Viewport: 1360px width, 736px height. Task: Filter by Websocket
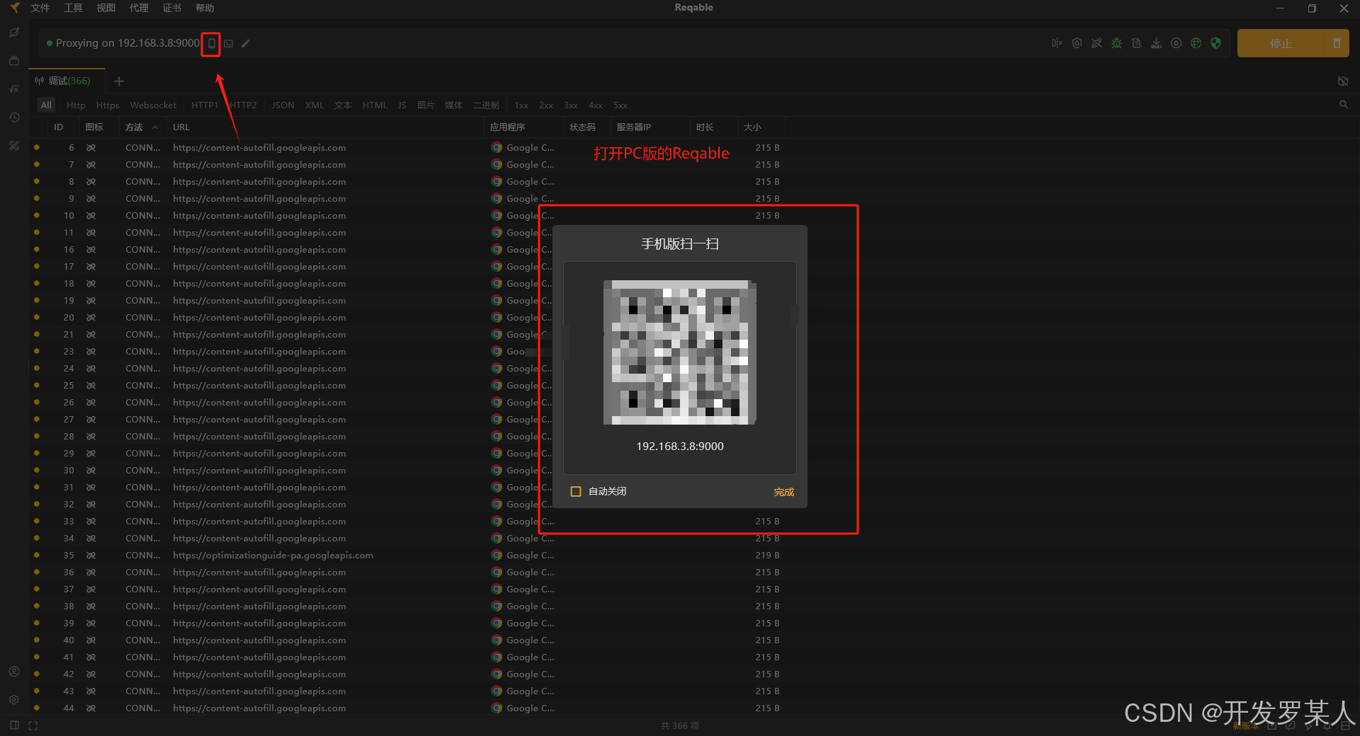[153, 105]
